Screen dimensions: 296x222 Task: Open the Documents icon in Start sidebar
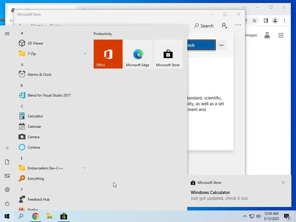coord(7,162)
